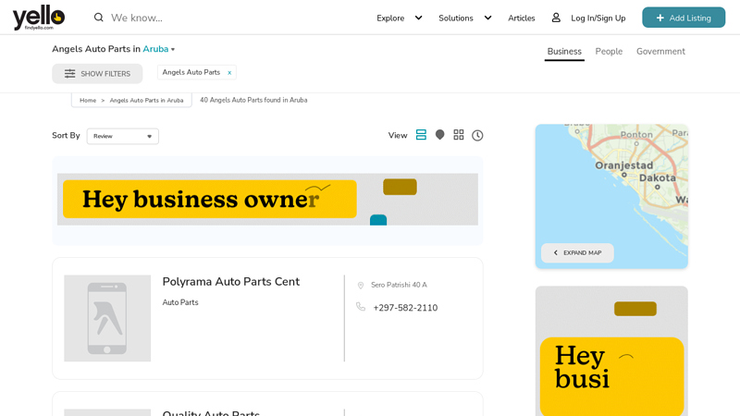Switch to the Government tab
The image size is (740, 416).
pos(660,52)
